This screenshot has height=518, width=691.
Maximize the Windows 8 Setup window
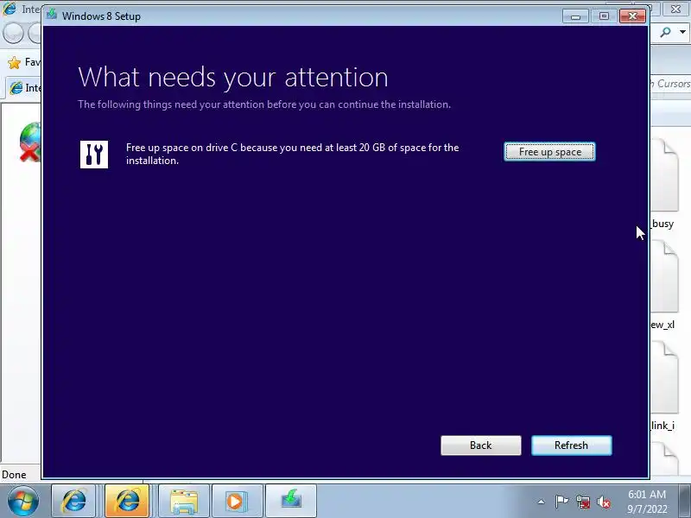[x=604, y=16]
